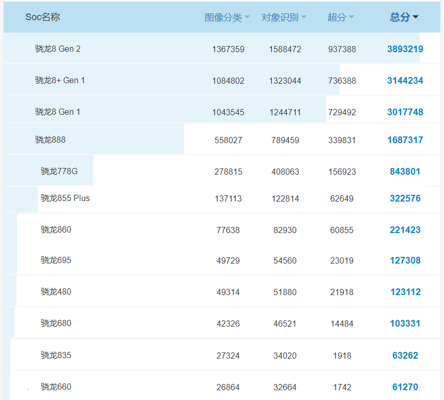Select the 骁龙860 entry
The width and height of the screenshot is (444, 400).
coord(56,229)
